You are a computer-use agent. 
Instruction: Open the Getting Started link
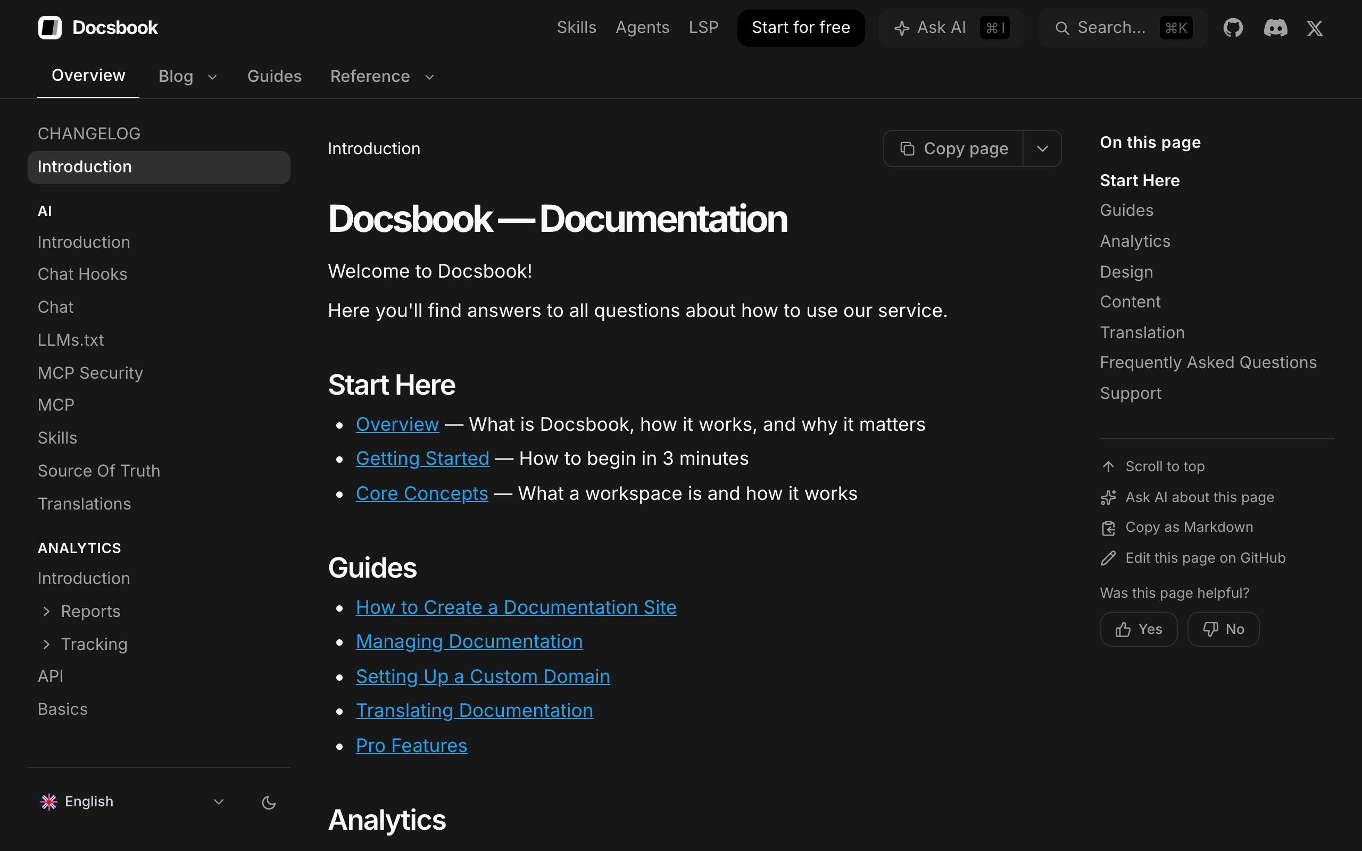(x=422, y=458)
